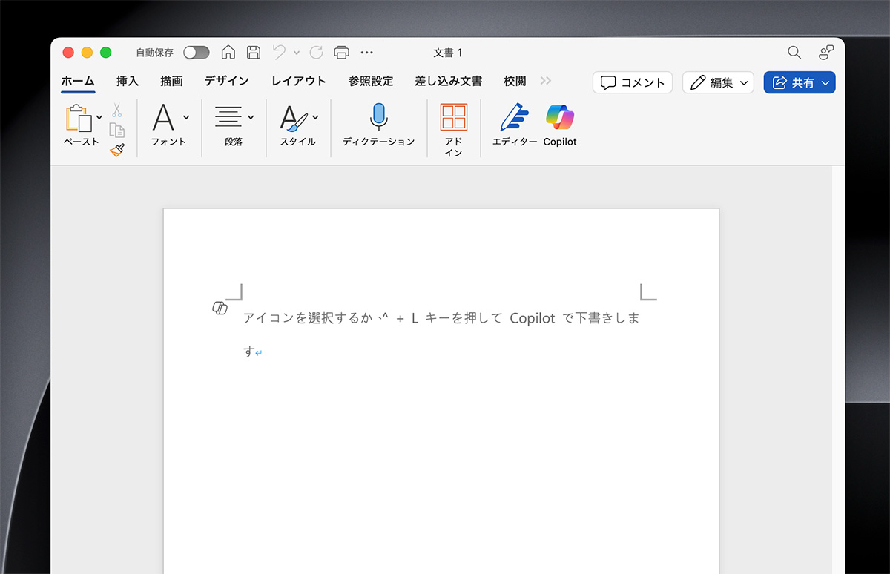890x574 pixels.
Task: Click the yellow minimize window button
Action: tap(87, 53)
